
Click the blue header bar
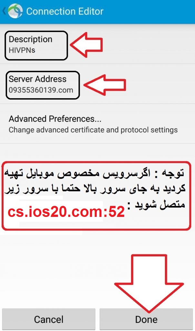[97, 12]
